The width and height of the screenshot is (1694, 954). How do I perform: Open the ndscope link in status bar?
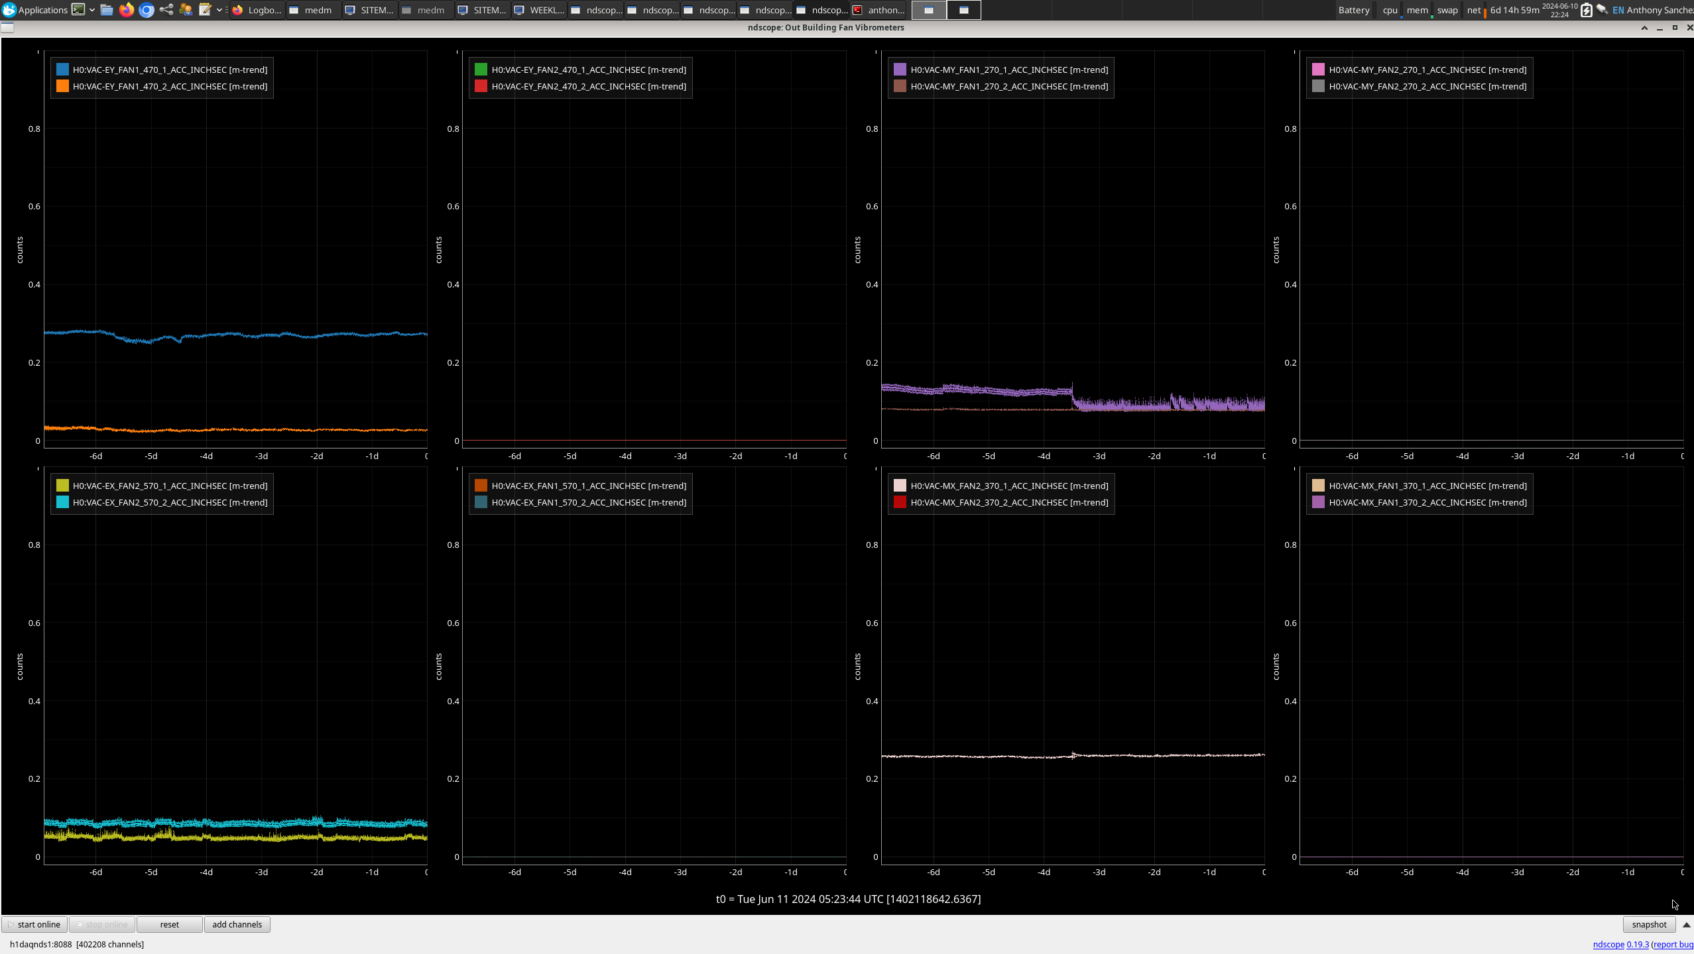1608,944
